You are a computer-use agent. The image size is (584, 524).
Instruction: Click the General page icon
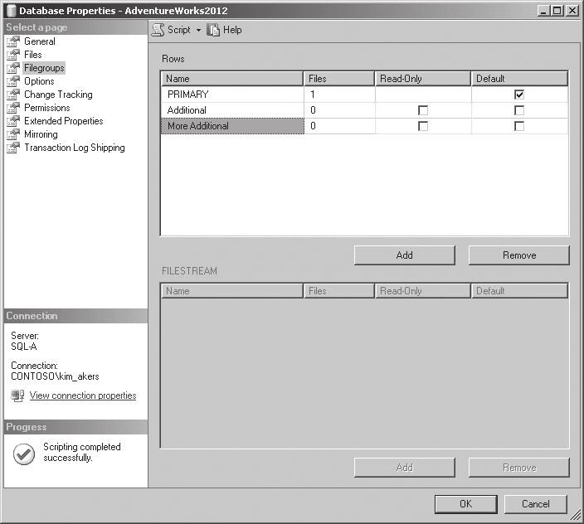pyautogui.click(x=13, y=41)
